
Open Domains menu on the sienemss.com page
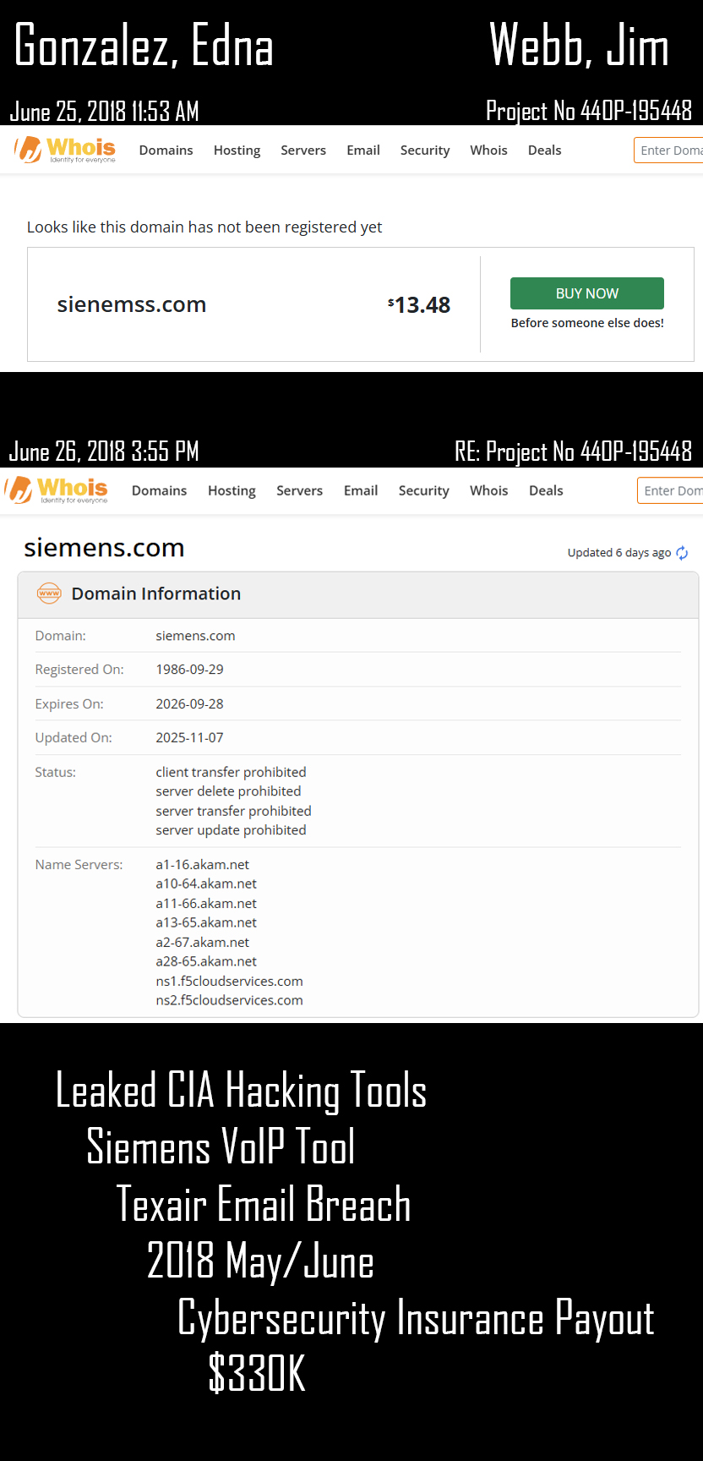166,150
